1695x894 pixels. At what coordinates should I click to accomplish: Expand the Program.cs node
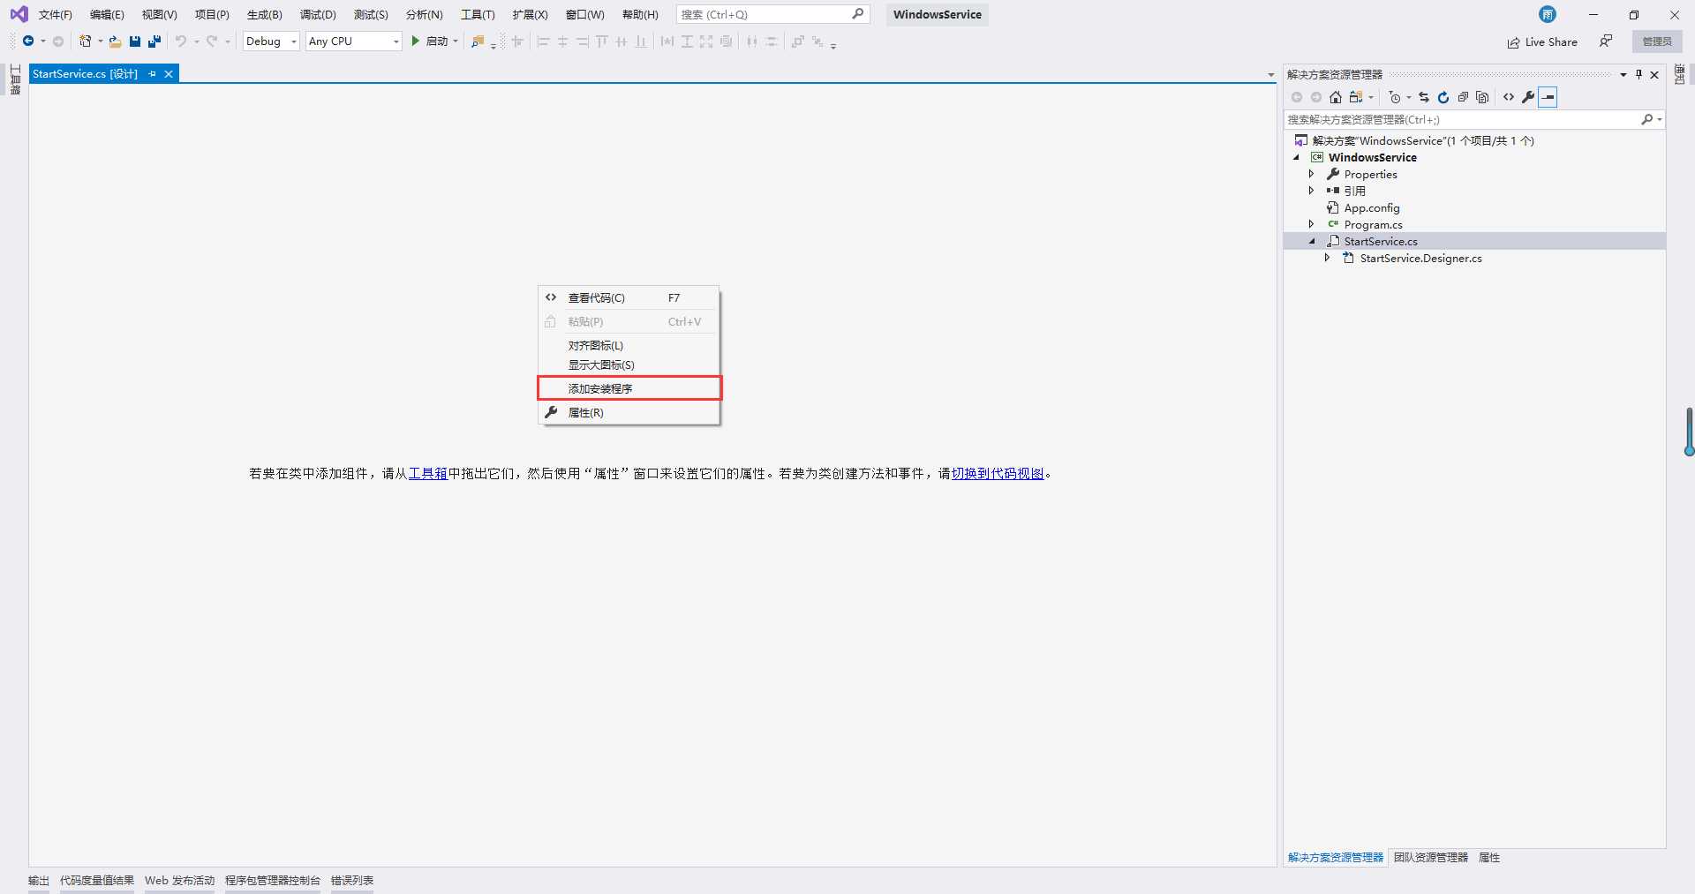(1312, 224)
